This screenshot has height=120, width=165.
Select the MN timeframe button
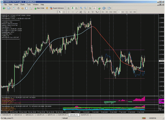pyautogui.click(x=135, y=12)
